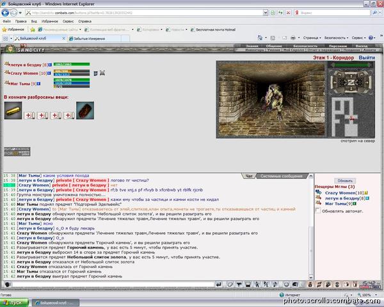Click the eraser icon to clear chat
The width and height of the screenshot is (384, 307).
(x=230, y=284)
